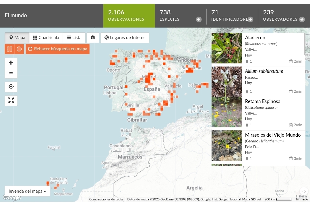Switch to Mapa view

pyautogui.click(x=17, y=38)
